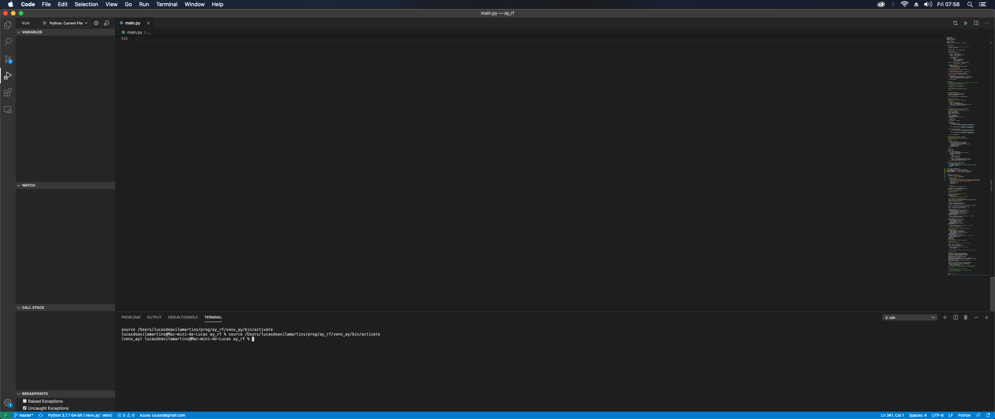This screenshot has width=995, height=419.
Task: Open the Source Control view
Action: pyautogui.click(x=7, y=59)
